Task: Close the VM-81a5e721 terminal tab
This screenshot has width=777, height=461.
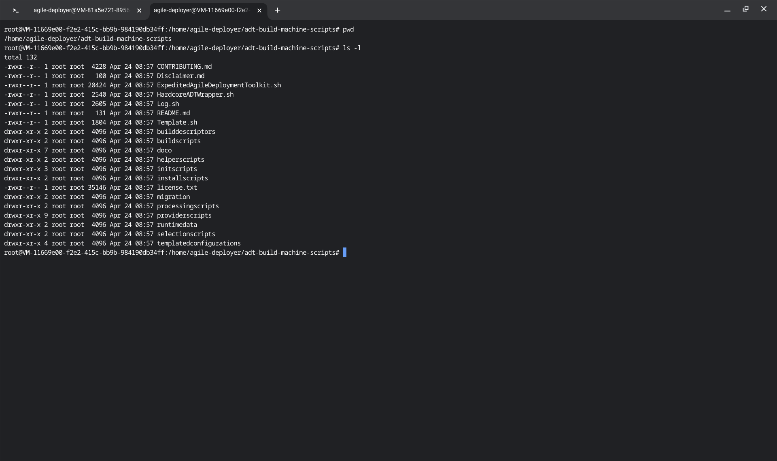Action: pos(139,11)
